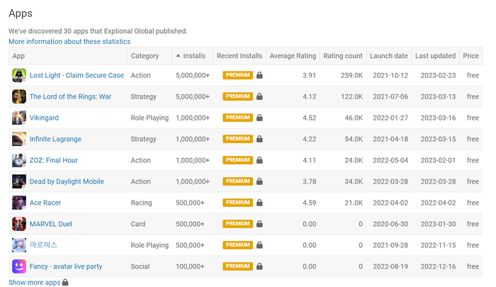Click the lock icon in Ace Racer row

(259, 202)
